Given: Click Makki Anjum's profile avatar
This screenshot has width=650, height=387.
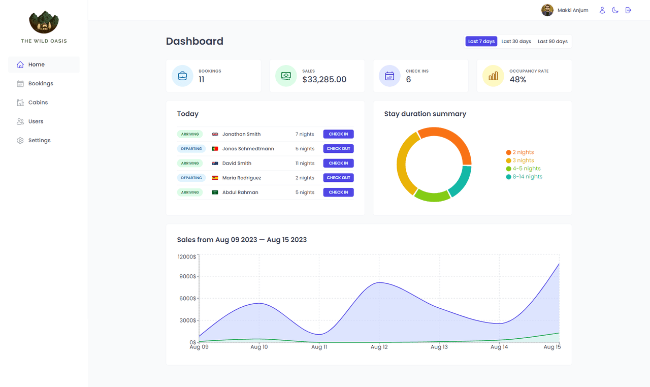Looking at the screenshot, I should [x=547, y=10].
